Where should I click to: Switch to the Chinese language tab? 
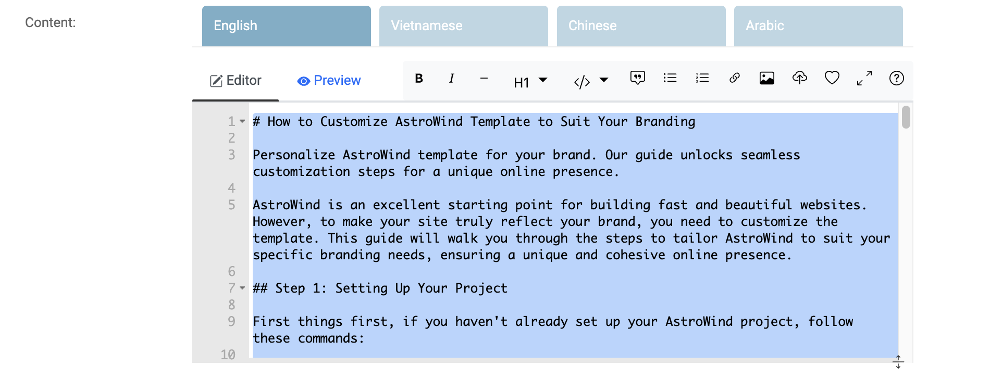pos(641,26)
